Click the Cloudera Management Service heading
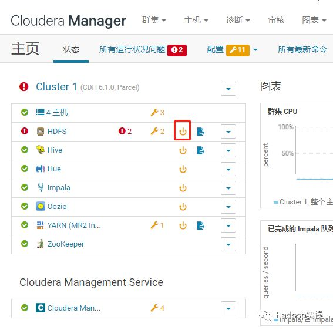Image resolution: width=333 pixels, height=330 pixels. click(91, 282)
